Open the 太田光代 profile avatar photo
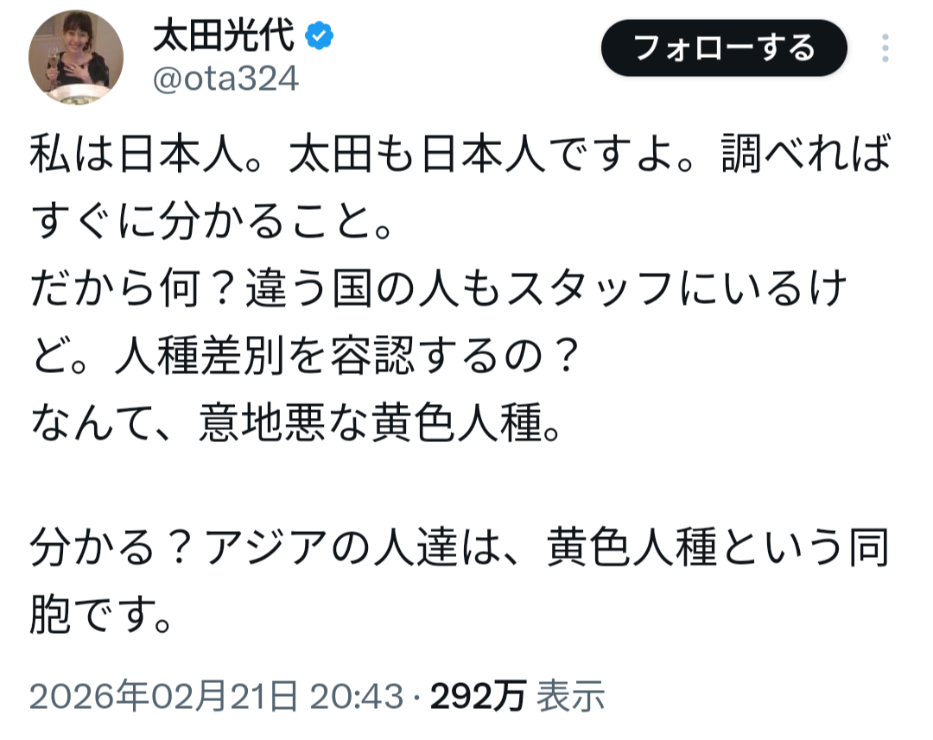This screenshot has height=740, width=933. [77, 59]
